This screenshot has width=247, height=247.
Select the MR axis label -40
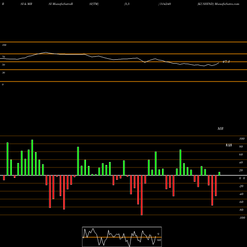241,194
